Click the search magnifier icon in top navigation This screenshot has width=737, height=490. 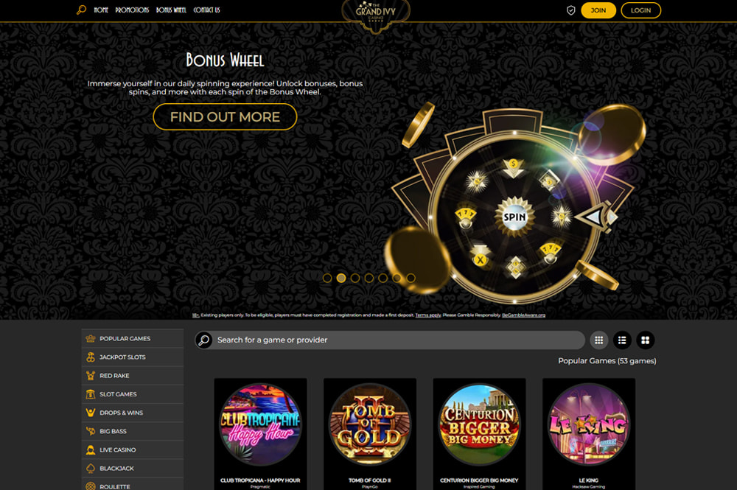click(81, 10)
